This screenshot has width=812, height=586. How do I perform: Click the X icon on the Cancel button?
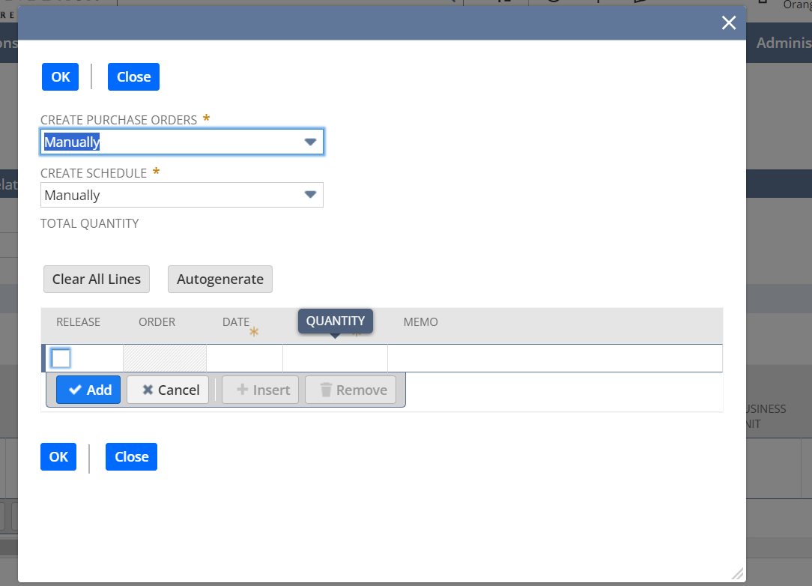[x=149, y=390]
